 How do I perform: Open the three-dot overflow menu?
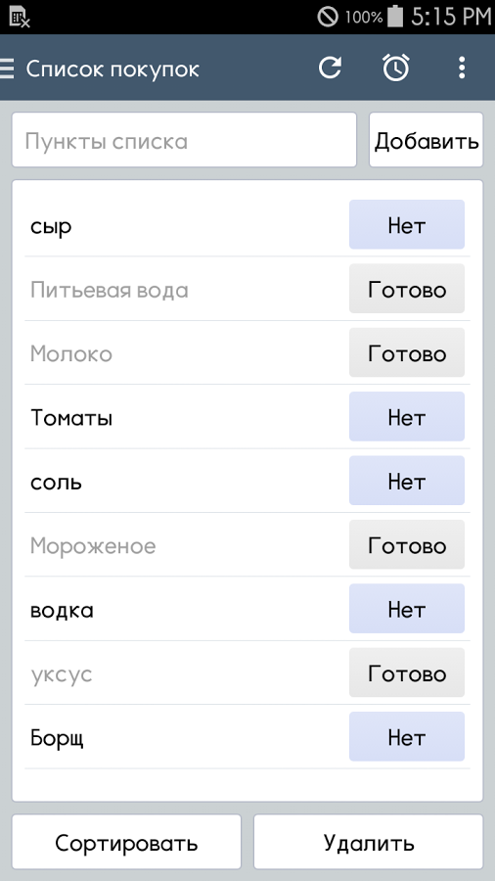pyautogui.click(x=462, y=68)
